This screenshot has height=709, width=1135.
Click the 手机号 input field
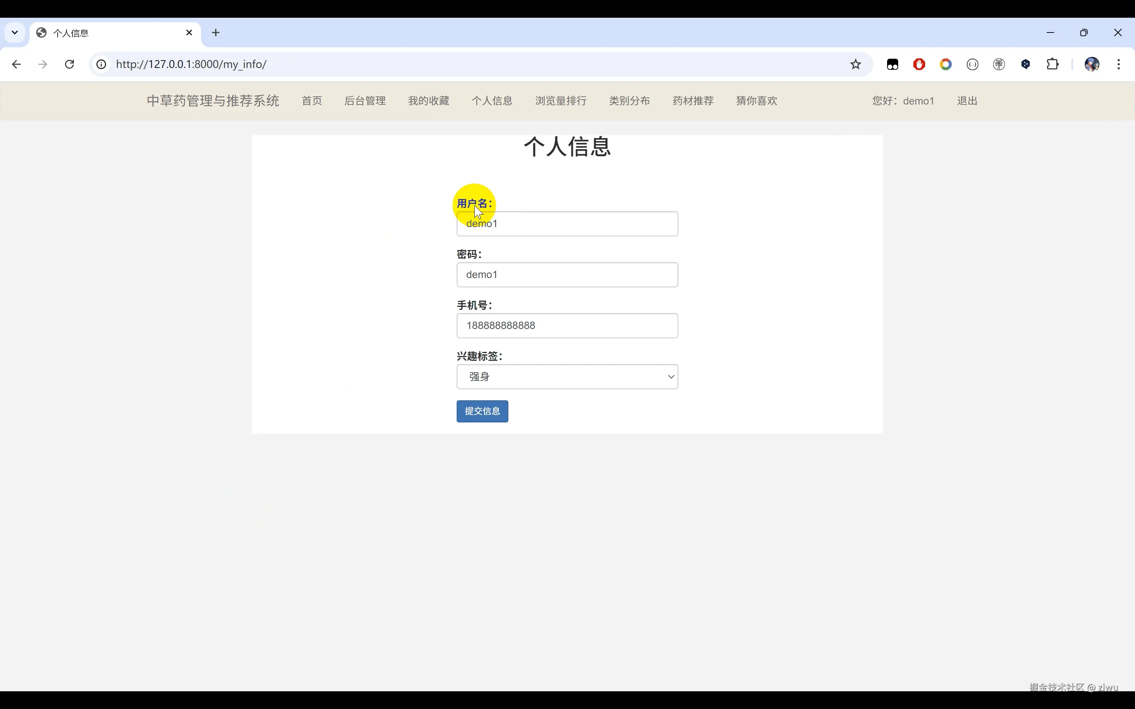pyautogui.click(x=567, y=325)
